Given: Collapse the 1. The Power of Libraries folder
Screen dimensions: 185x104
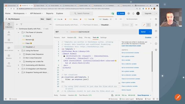Looking at the screenshot, I should [18, 32].
